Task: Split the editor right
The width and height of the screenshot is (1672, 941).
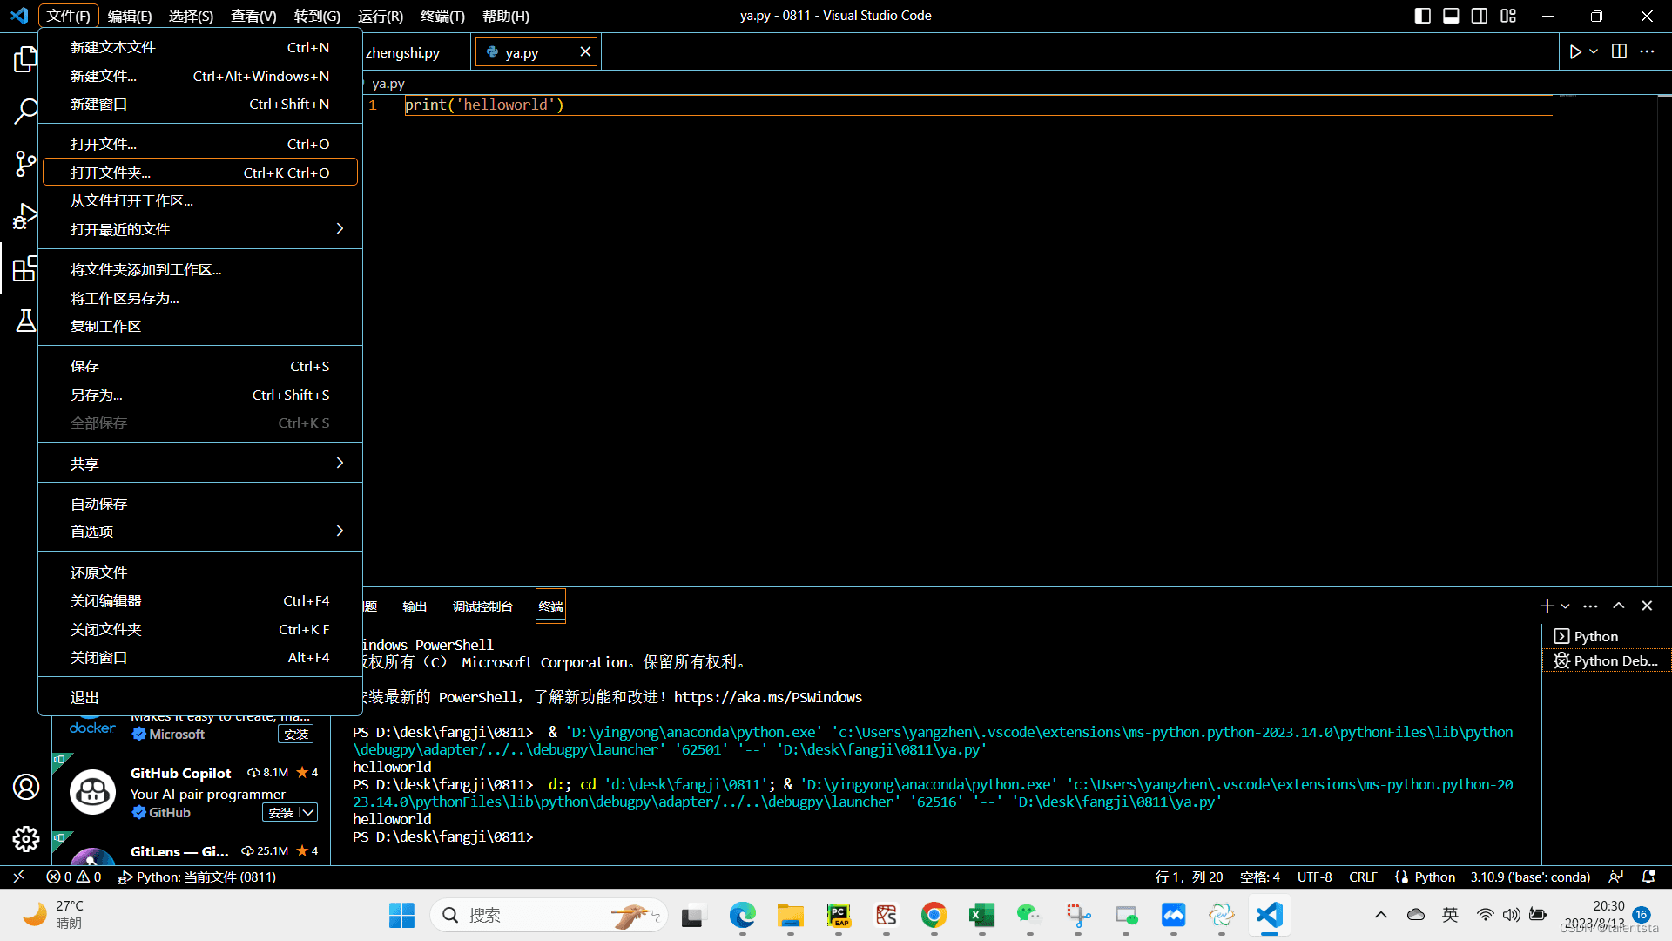Action: 1619,51
